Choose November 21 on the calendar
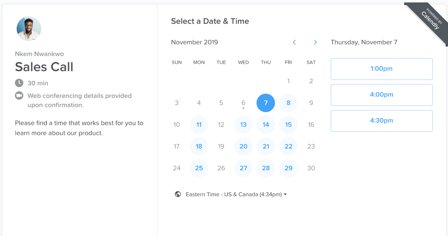448x236 pixels. [x=266, y=146]
